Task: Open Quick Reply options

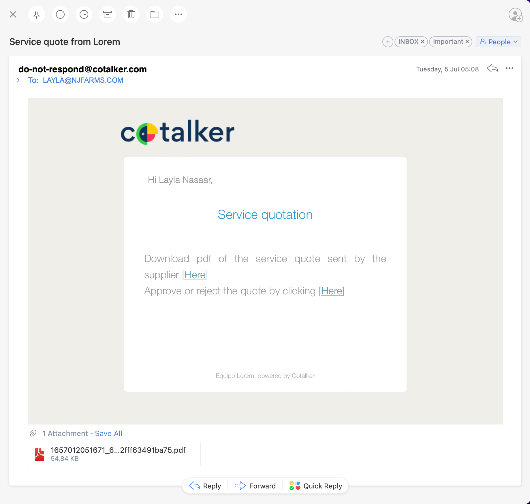Action: [316, 486]
